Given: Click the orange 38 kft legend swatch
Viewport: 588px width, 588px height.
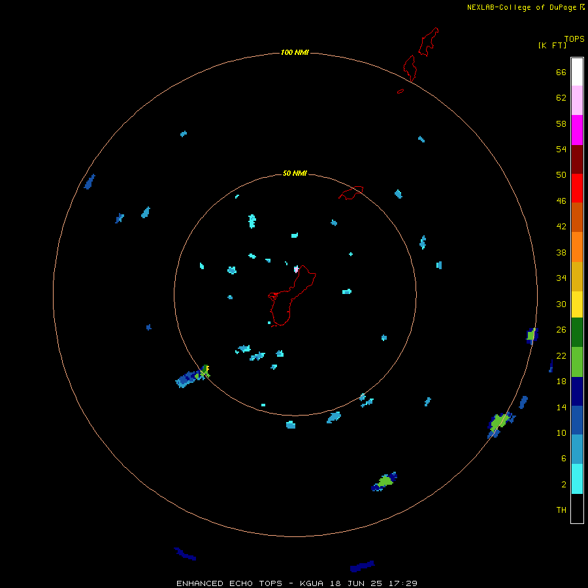Looking at the screenshot, I should (x=577, y=247).
